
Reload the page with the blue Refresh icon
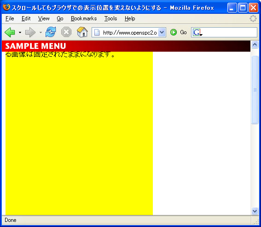click(x=51, y=32)
